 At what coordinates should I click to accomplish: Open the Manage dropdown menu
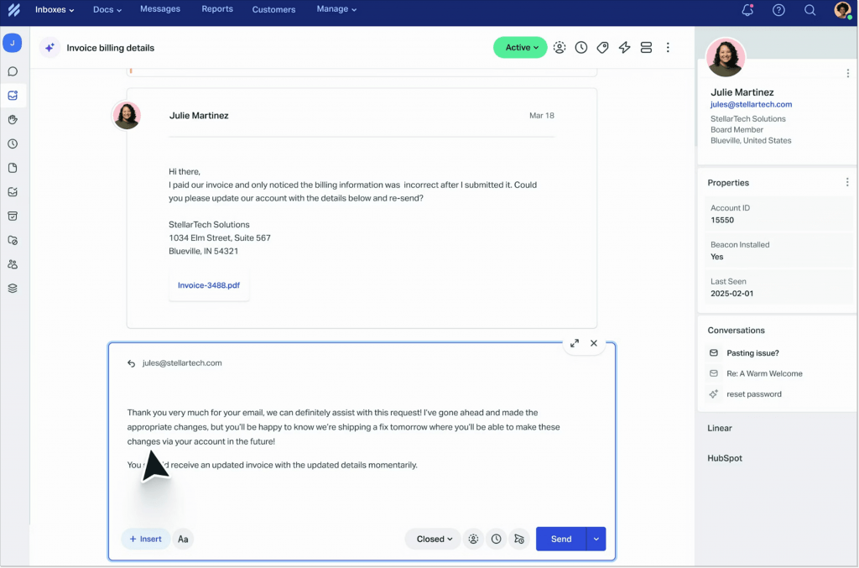(x=336, y=8)
